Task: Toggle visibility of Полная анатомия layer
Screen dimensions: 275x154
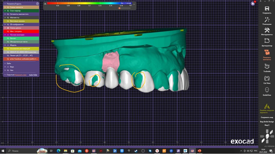Action: click(8, 35)
